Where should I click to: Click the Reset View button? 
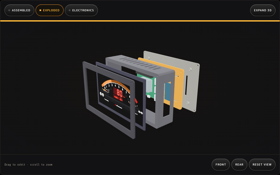coord(262,164)
